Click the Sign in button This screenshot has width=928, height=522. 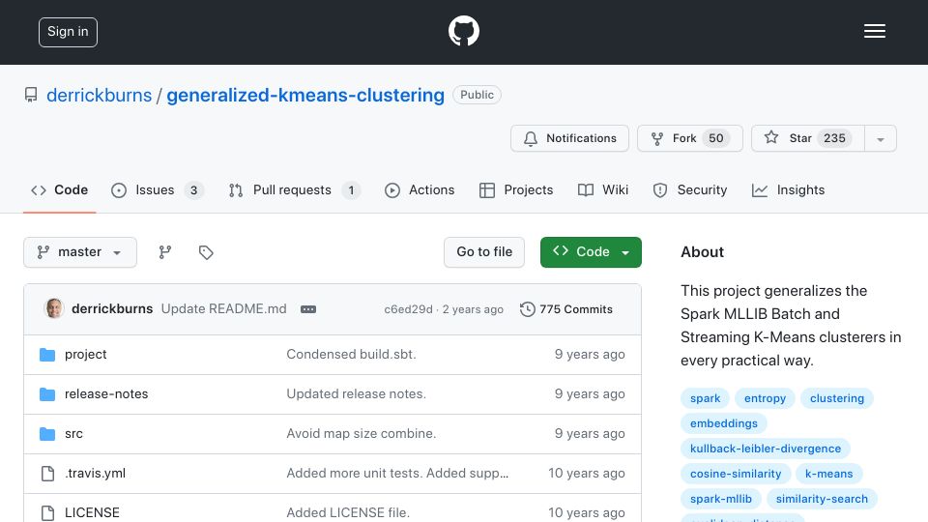[68, 32]
